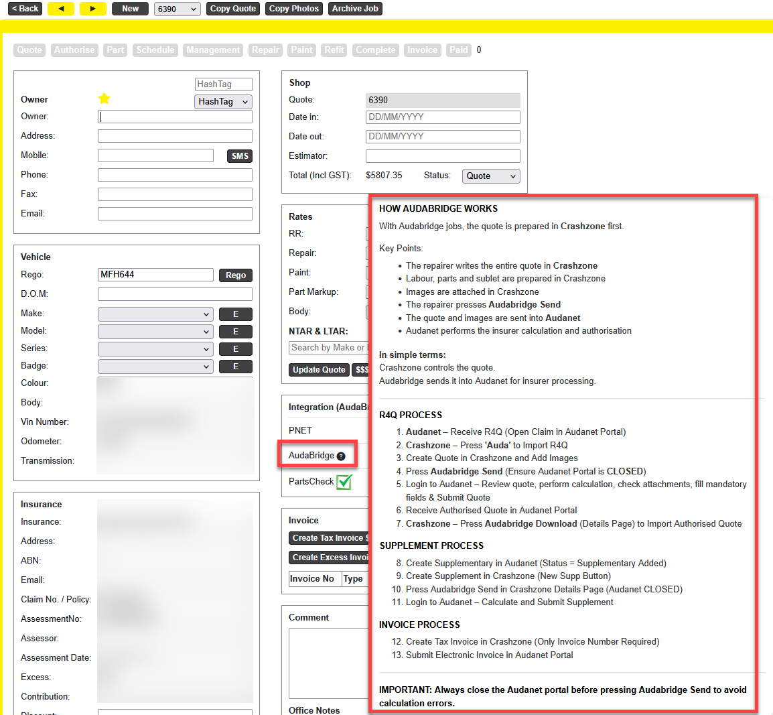The height and width of the screenshot is (715, 773).
Task: Expand the Status dropdown showing Quote
Action: click(x=491, y=176)
